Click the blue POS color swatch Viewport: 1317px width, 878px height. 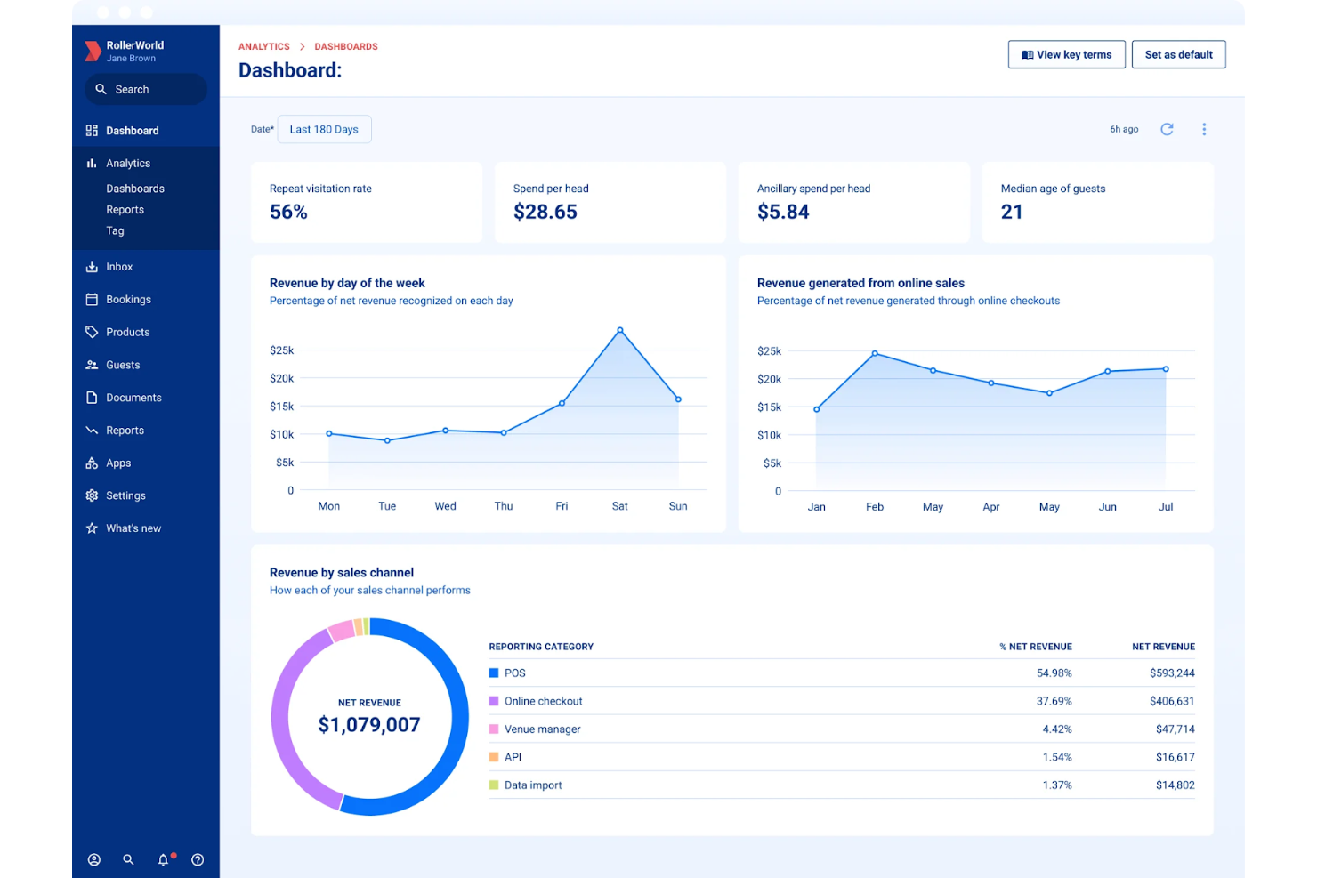(x=494, y=673)
